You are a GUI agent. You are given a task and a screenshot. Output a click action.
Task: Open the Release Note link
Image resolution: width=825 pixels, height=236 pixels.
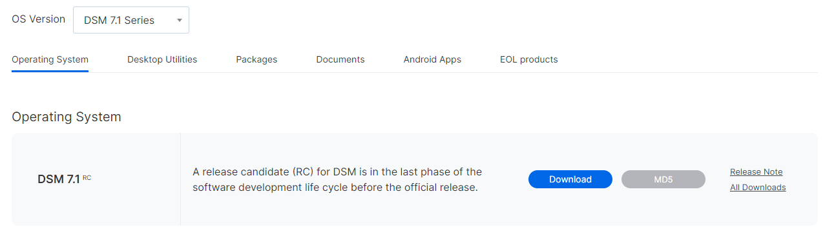tap(756, 172)
